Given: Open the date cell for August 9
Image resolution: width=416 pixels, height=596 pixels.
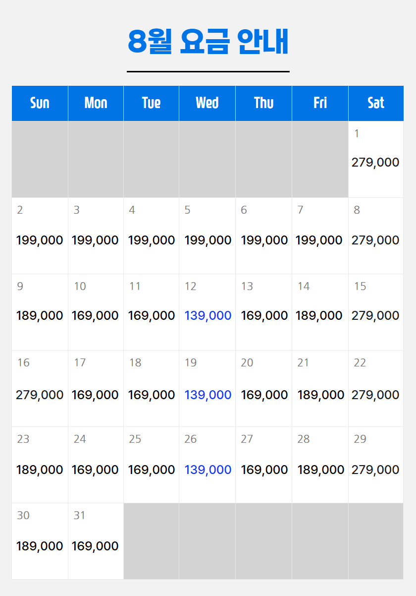Looking at the screenshot, I should 40,312.
